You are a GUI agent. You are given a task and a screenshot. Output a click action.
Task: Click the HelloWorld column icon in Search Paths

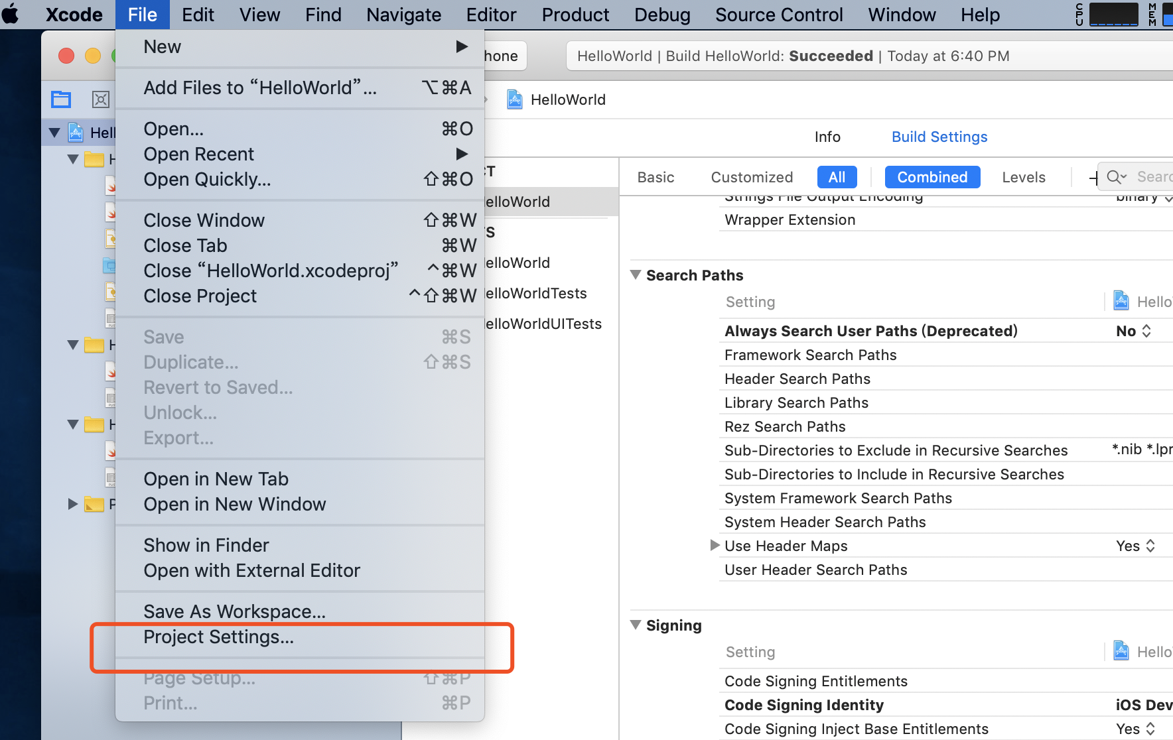(x=1121, y=301)
